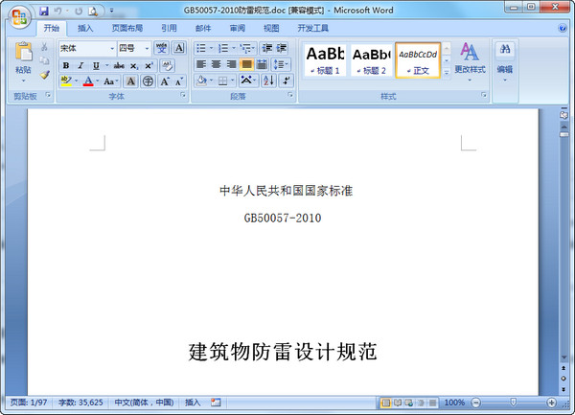Image resolution: width=575 pixels, height=415 pixels.
Task: Open Word Help question mark
Action: pyautogui.click(x=563, y=28)
